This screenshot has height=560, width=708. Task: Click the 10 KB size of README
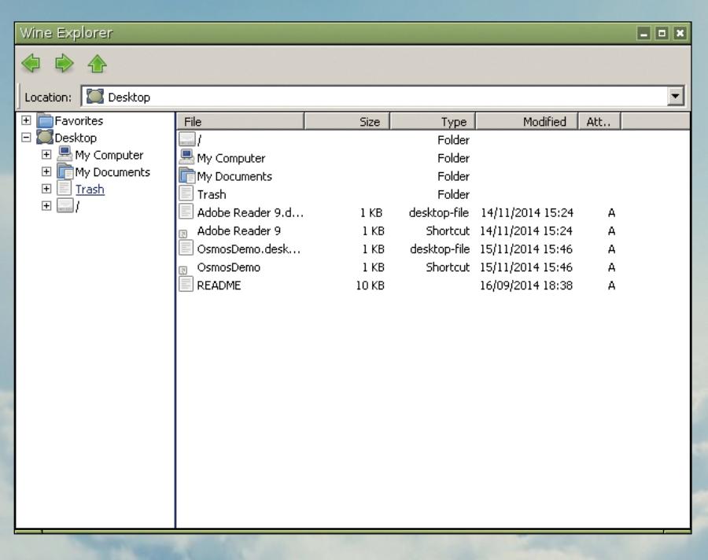click(371, 286)
